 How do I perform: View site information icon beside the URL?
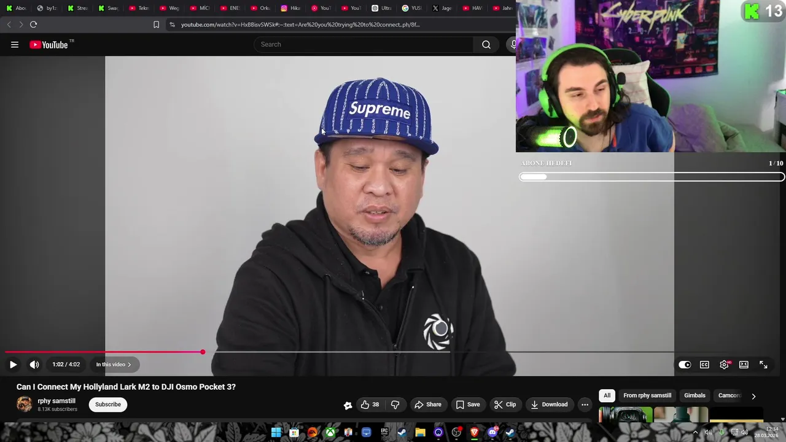(172, 25)
